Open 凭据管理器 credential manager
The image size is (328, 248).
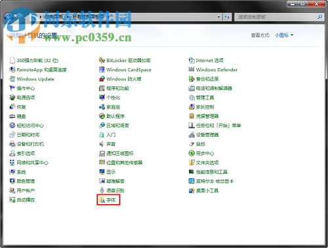point(203,116)
